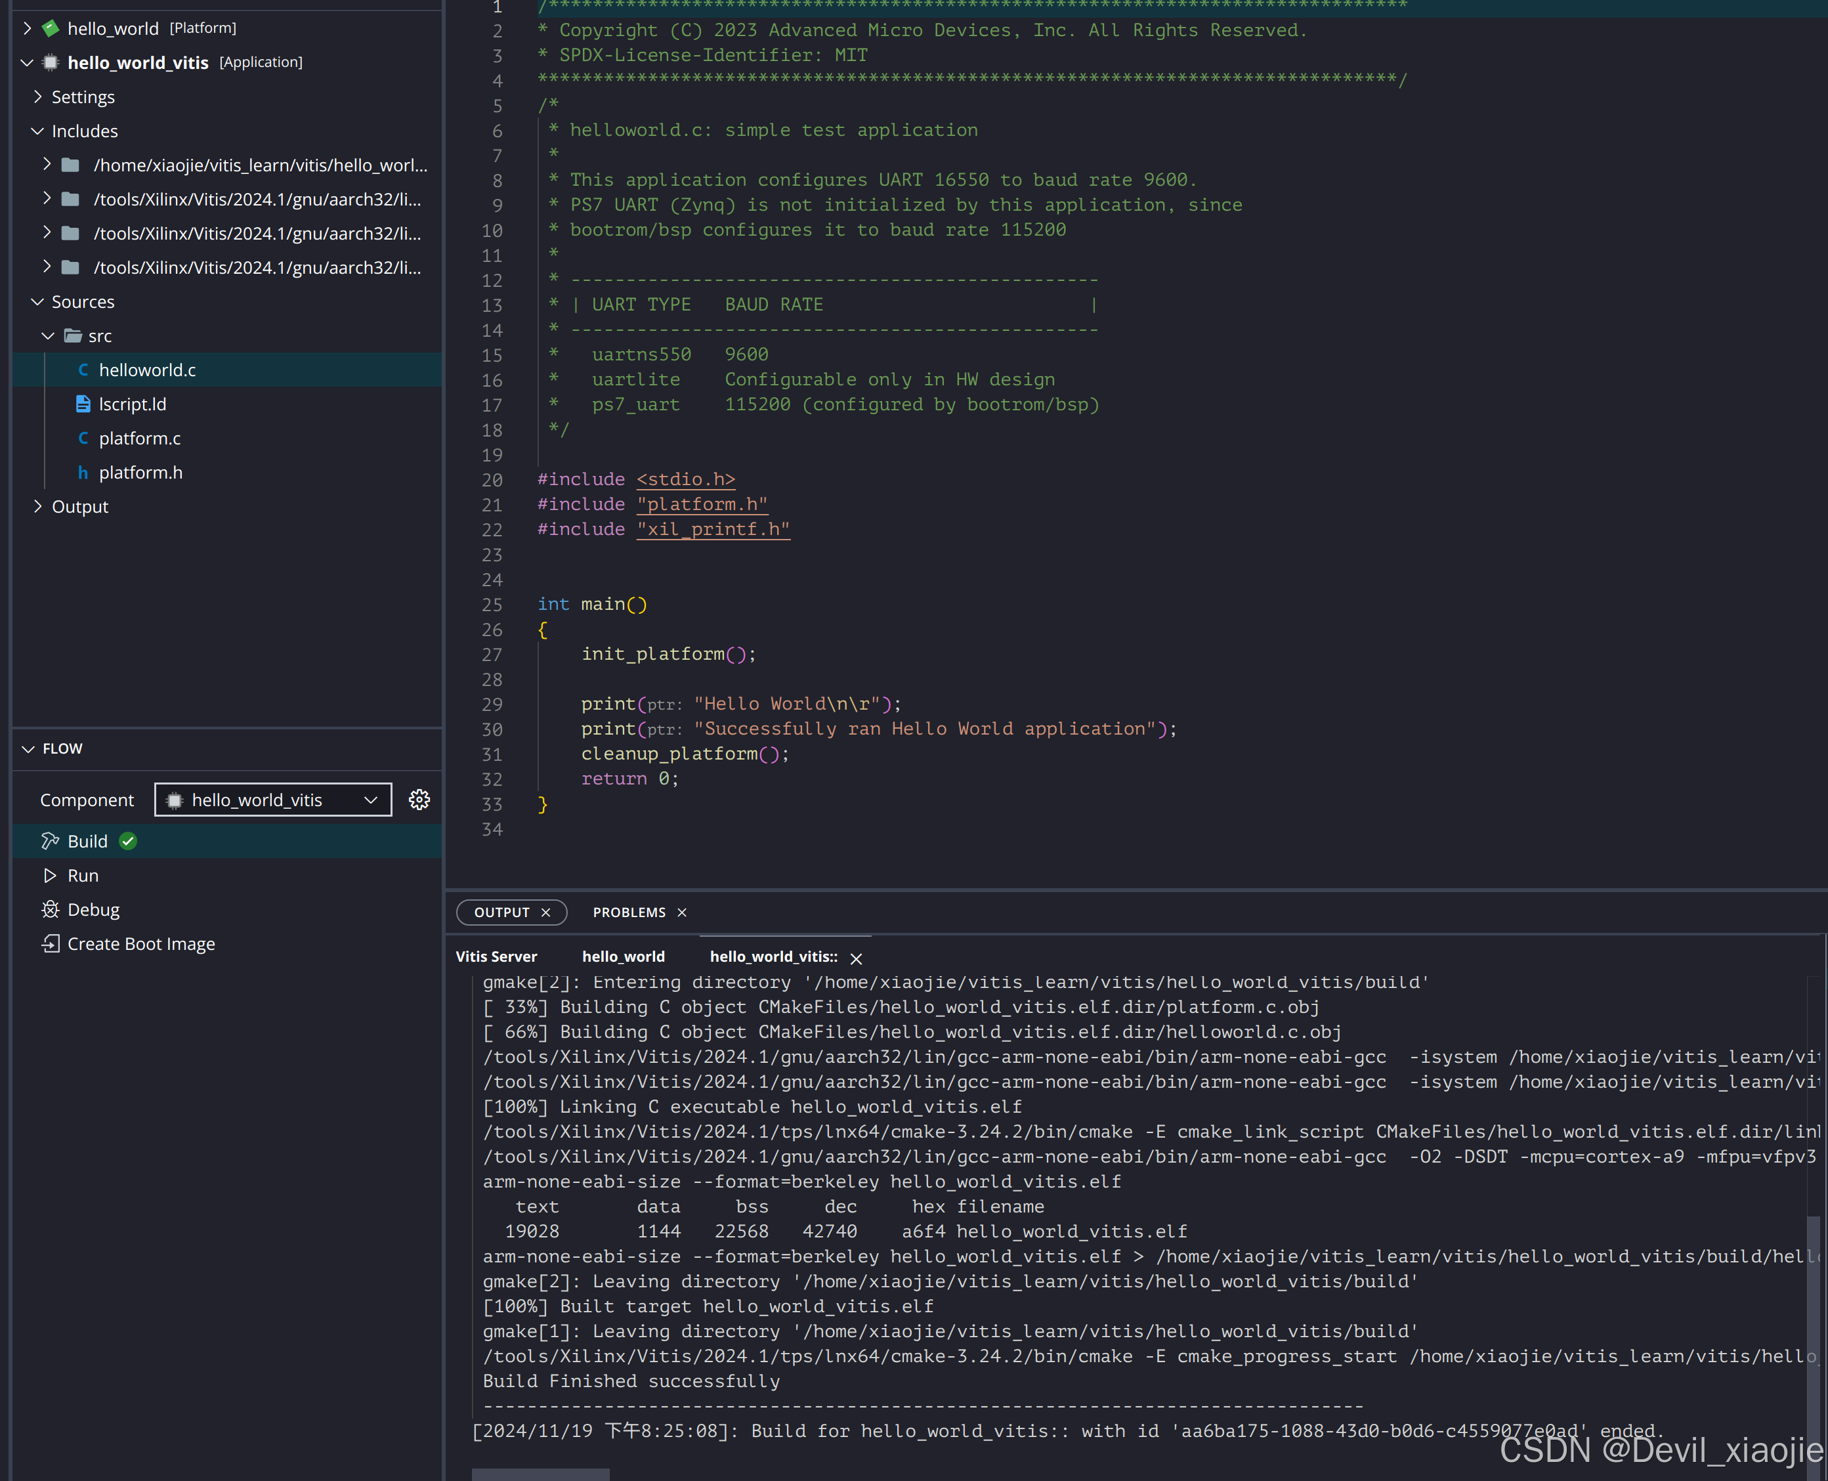Click the Debug bug icon
The height and width of the screenshot is (1481, 1828).
(51, 909)
